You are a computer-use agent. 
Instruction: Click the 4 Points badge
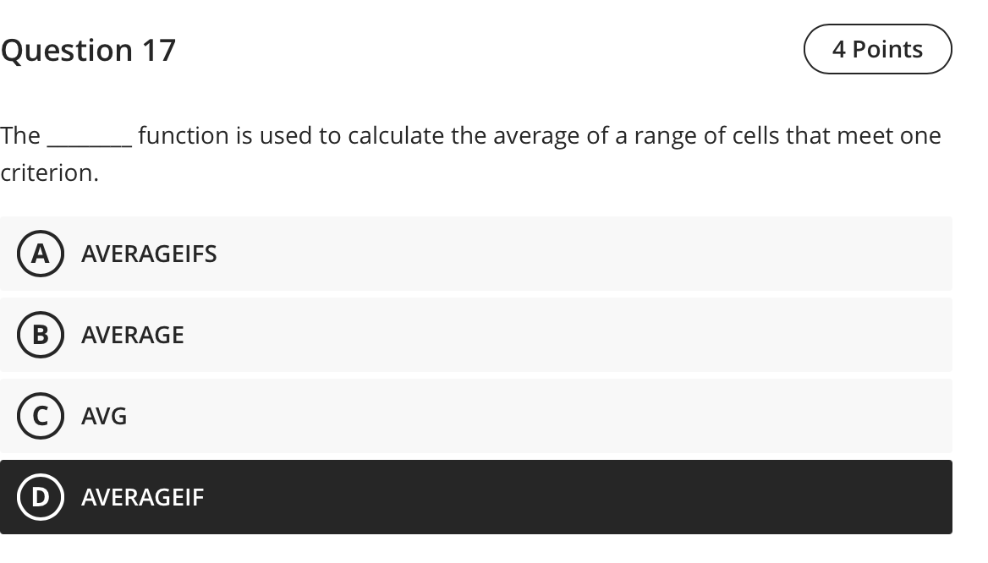(877, 49)
